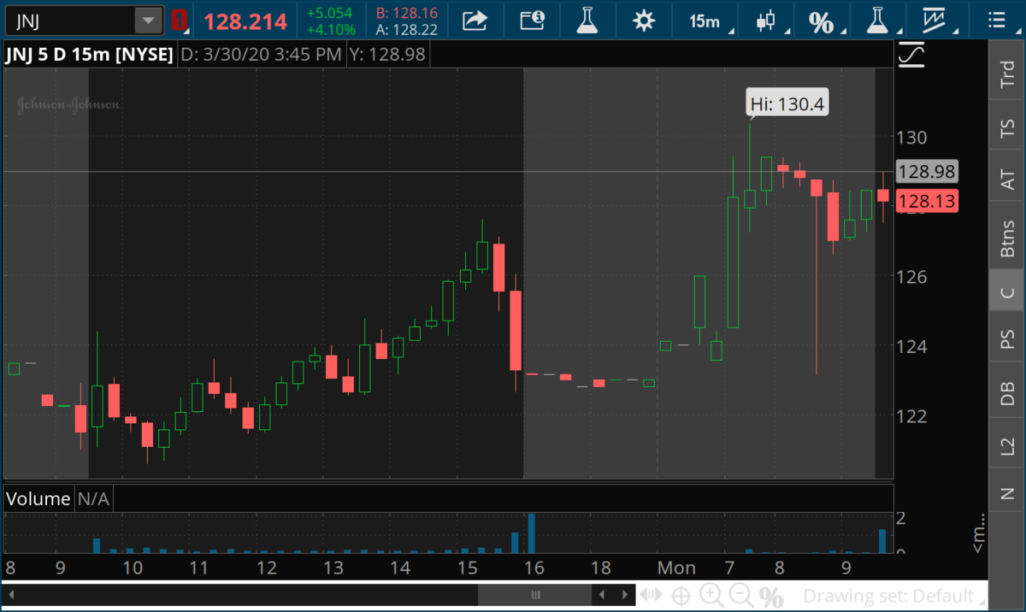Click the horizontal scrollbar thumb

click(x=536, y=596)
